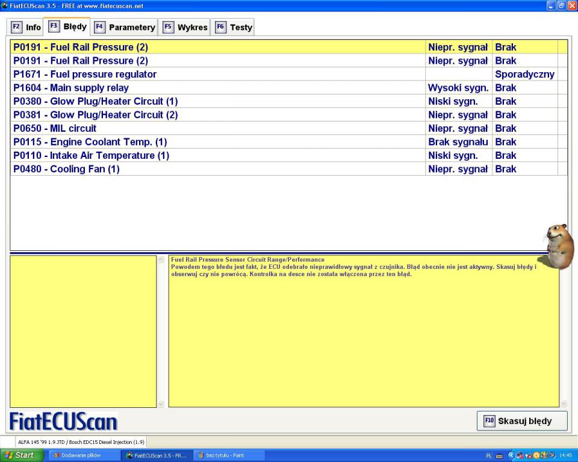Switch to bez tytułu - Paint taskbar window
The height and width of the screenshot is (462, 578).
click(229, 455)
